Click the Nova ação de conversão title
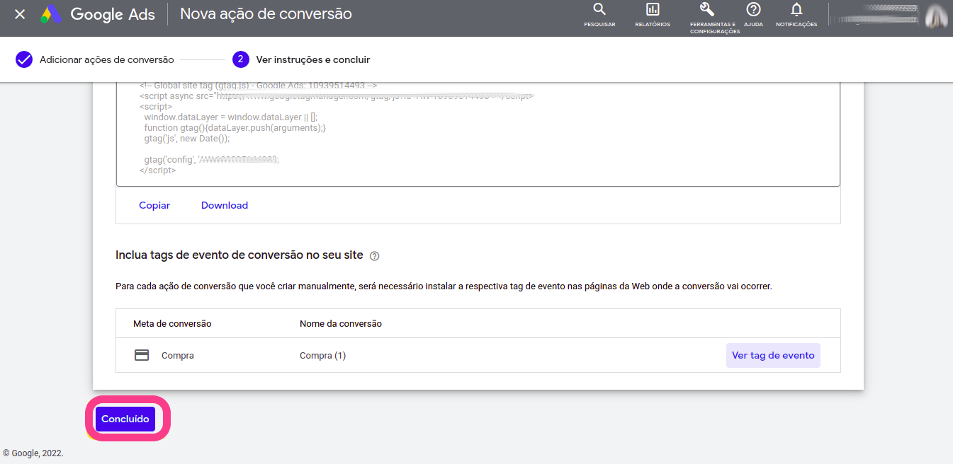The image size is (953, 464). tap(266, 13)
